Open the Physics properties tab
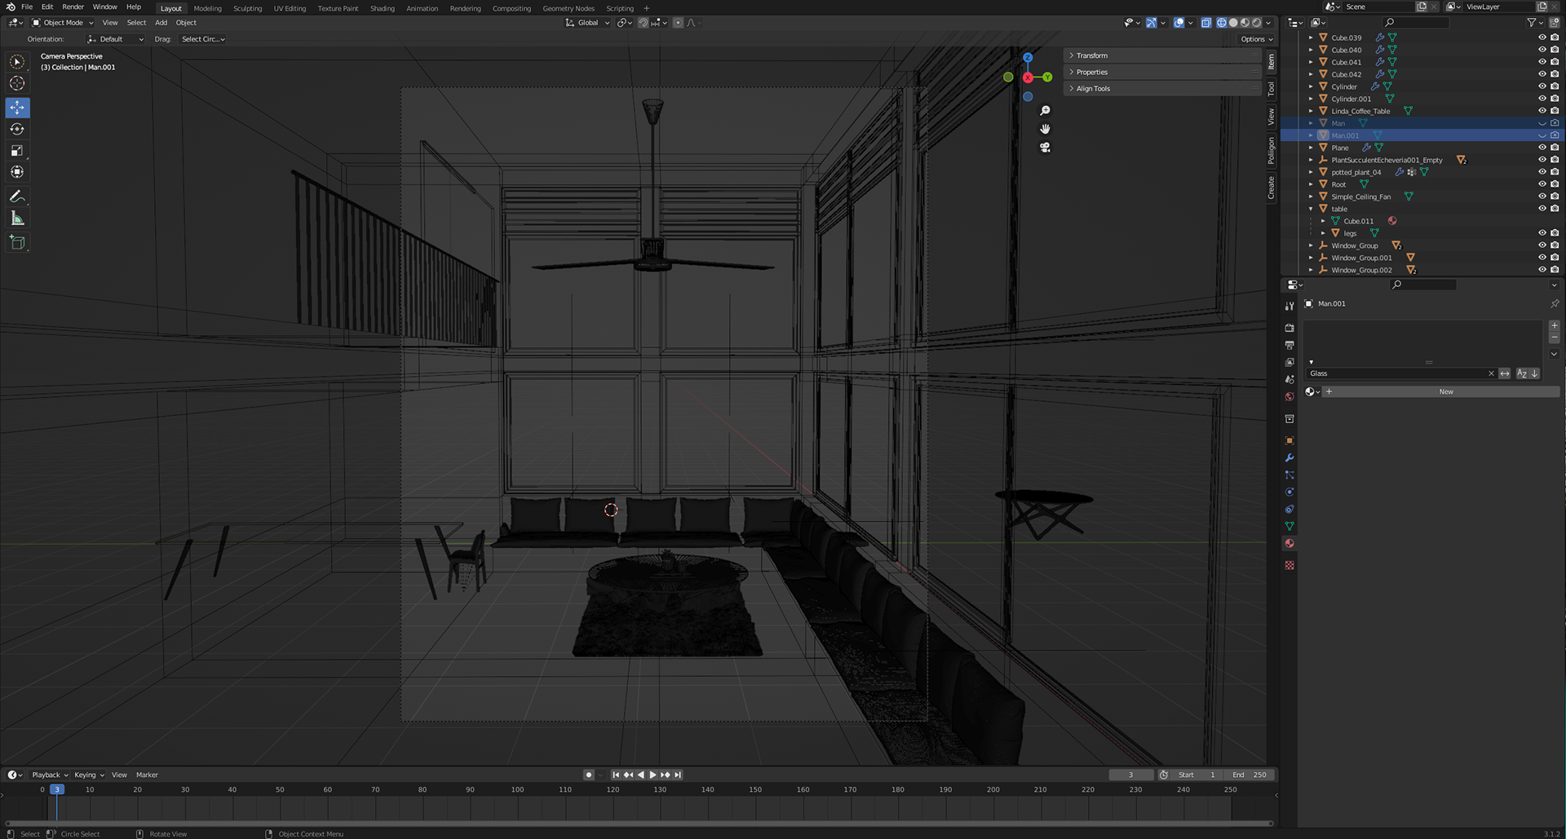Viewport: 1566px width, 839px height. (1290, 492)
